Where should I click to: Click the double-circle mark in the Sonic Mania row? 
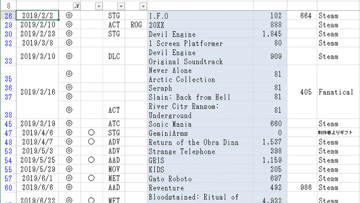click(69, 123)
